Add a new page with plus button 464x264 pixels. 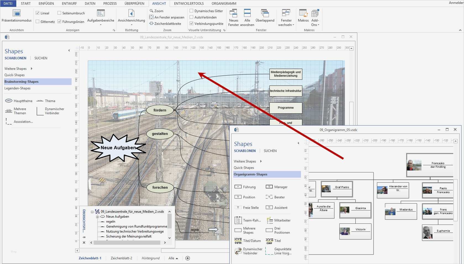point(188,258)
